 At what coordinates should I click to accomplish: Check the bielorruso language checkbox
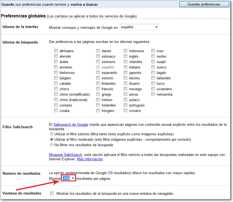[56, 72]
